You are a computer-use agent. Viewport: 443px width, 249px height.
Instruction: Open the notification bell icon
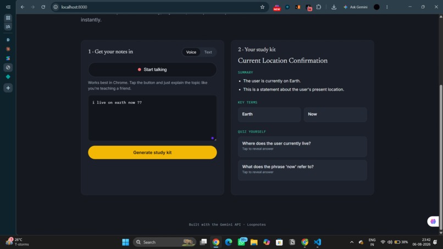[435, 242]
